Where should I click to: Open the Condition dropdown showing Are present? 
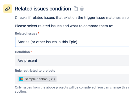[72, 60]
